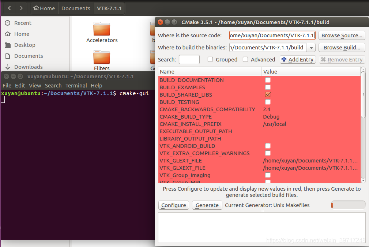
Task: Select LIBRARY_OUTPUT_PATH row
Action: click(x=259, y=139)
